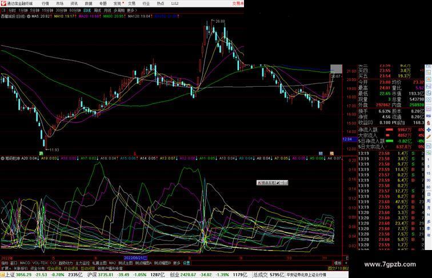Select the CCI indicator tab

coord(53,263)
